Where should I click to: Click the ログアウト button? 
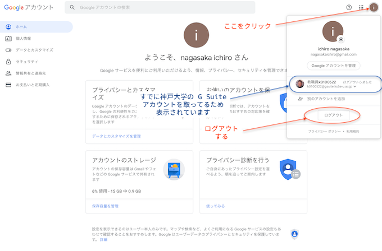tap(333, 115)
